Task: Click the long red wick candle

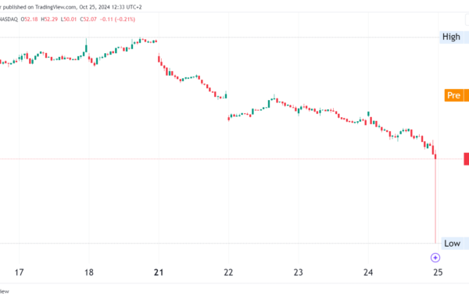Action: point(435,198)
